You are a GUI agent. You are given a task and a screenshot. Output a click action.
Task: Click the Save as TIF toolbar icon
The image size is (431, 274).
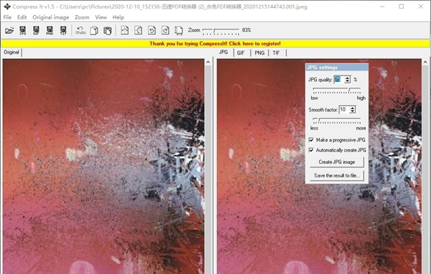tap(63, 30)
